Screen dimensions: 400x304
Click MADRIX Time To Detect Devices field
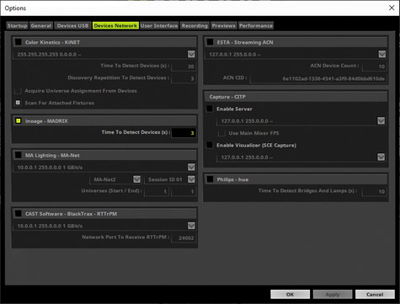click(x=184, y=133)
